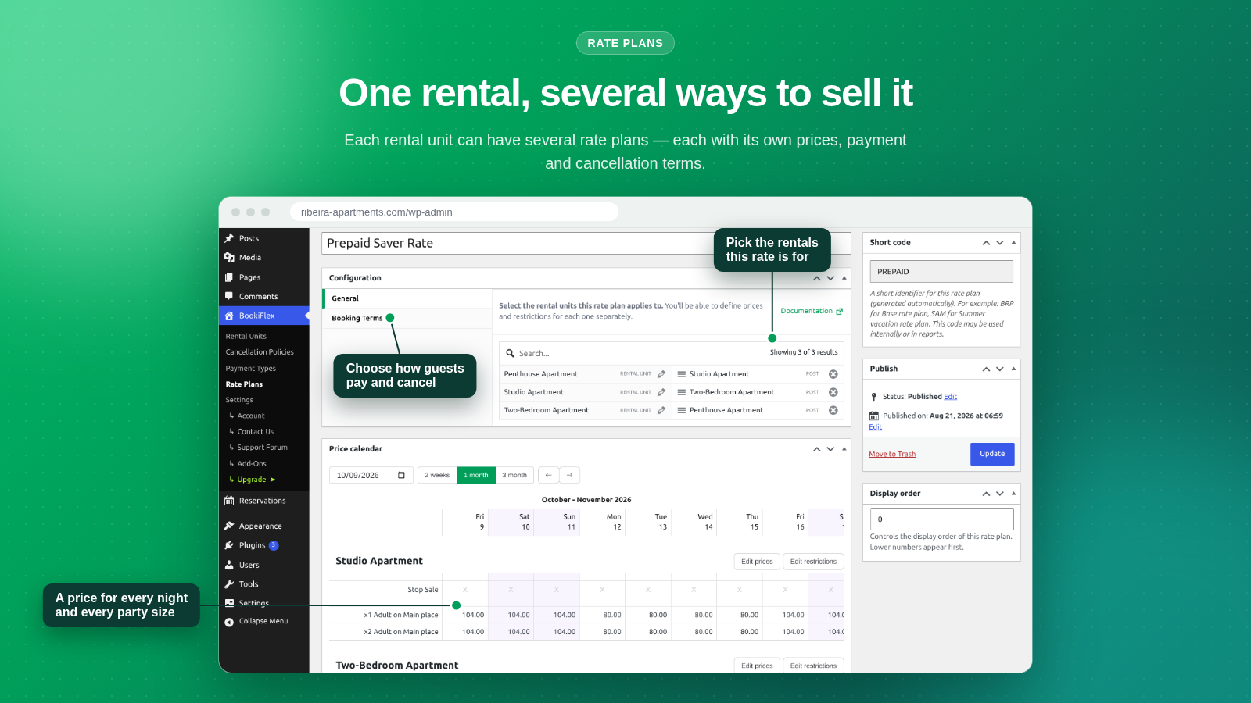Edit Penthouse Apartment rental unit pencil icon
The width and height of the screenshot is (1251, 703).
[661, 374]
